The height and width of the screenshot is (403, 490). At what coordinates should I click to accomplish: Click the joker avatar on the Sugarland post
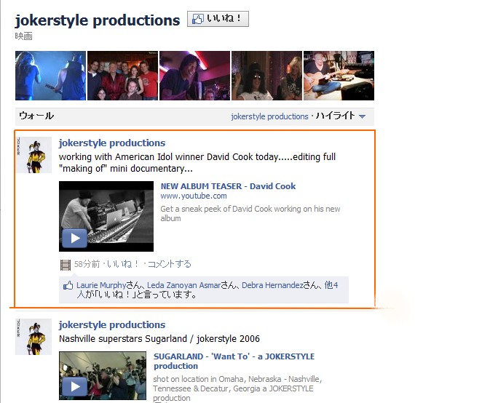(x=33, y=337)
